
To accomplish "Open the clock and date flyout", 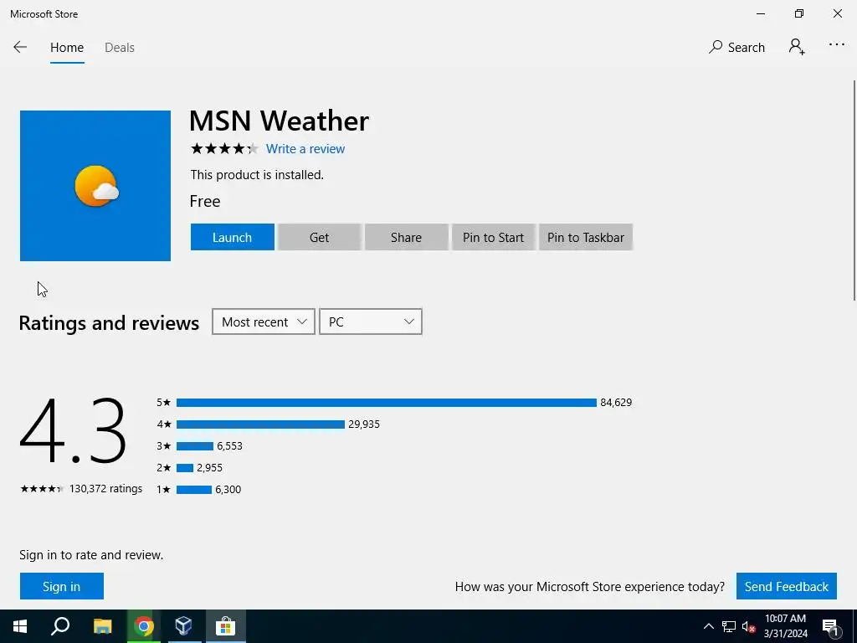I will click(785, 626).
